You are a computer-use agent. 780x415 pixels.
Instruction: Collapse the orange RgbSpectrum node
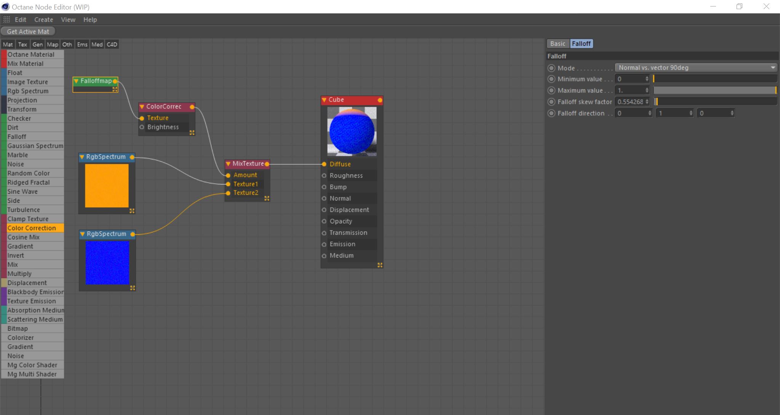point(82,157)
